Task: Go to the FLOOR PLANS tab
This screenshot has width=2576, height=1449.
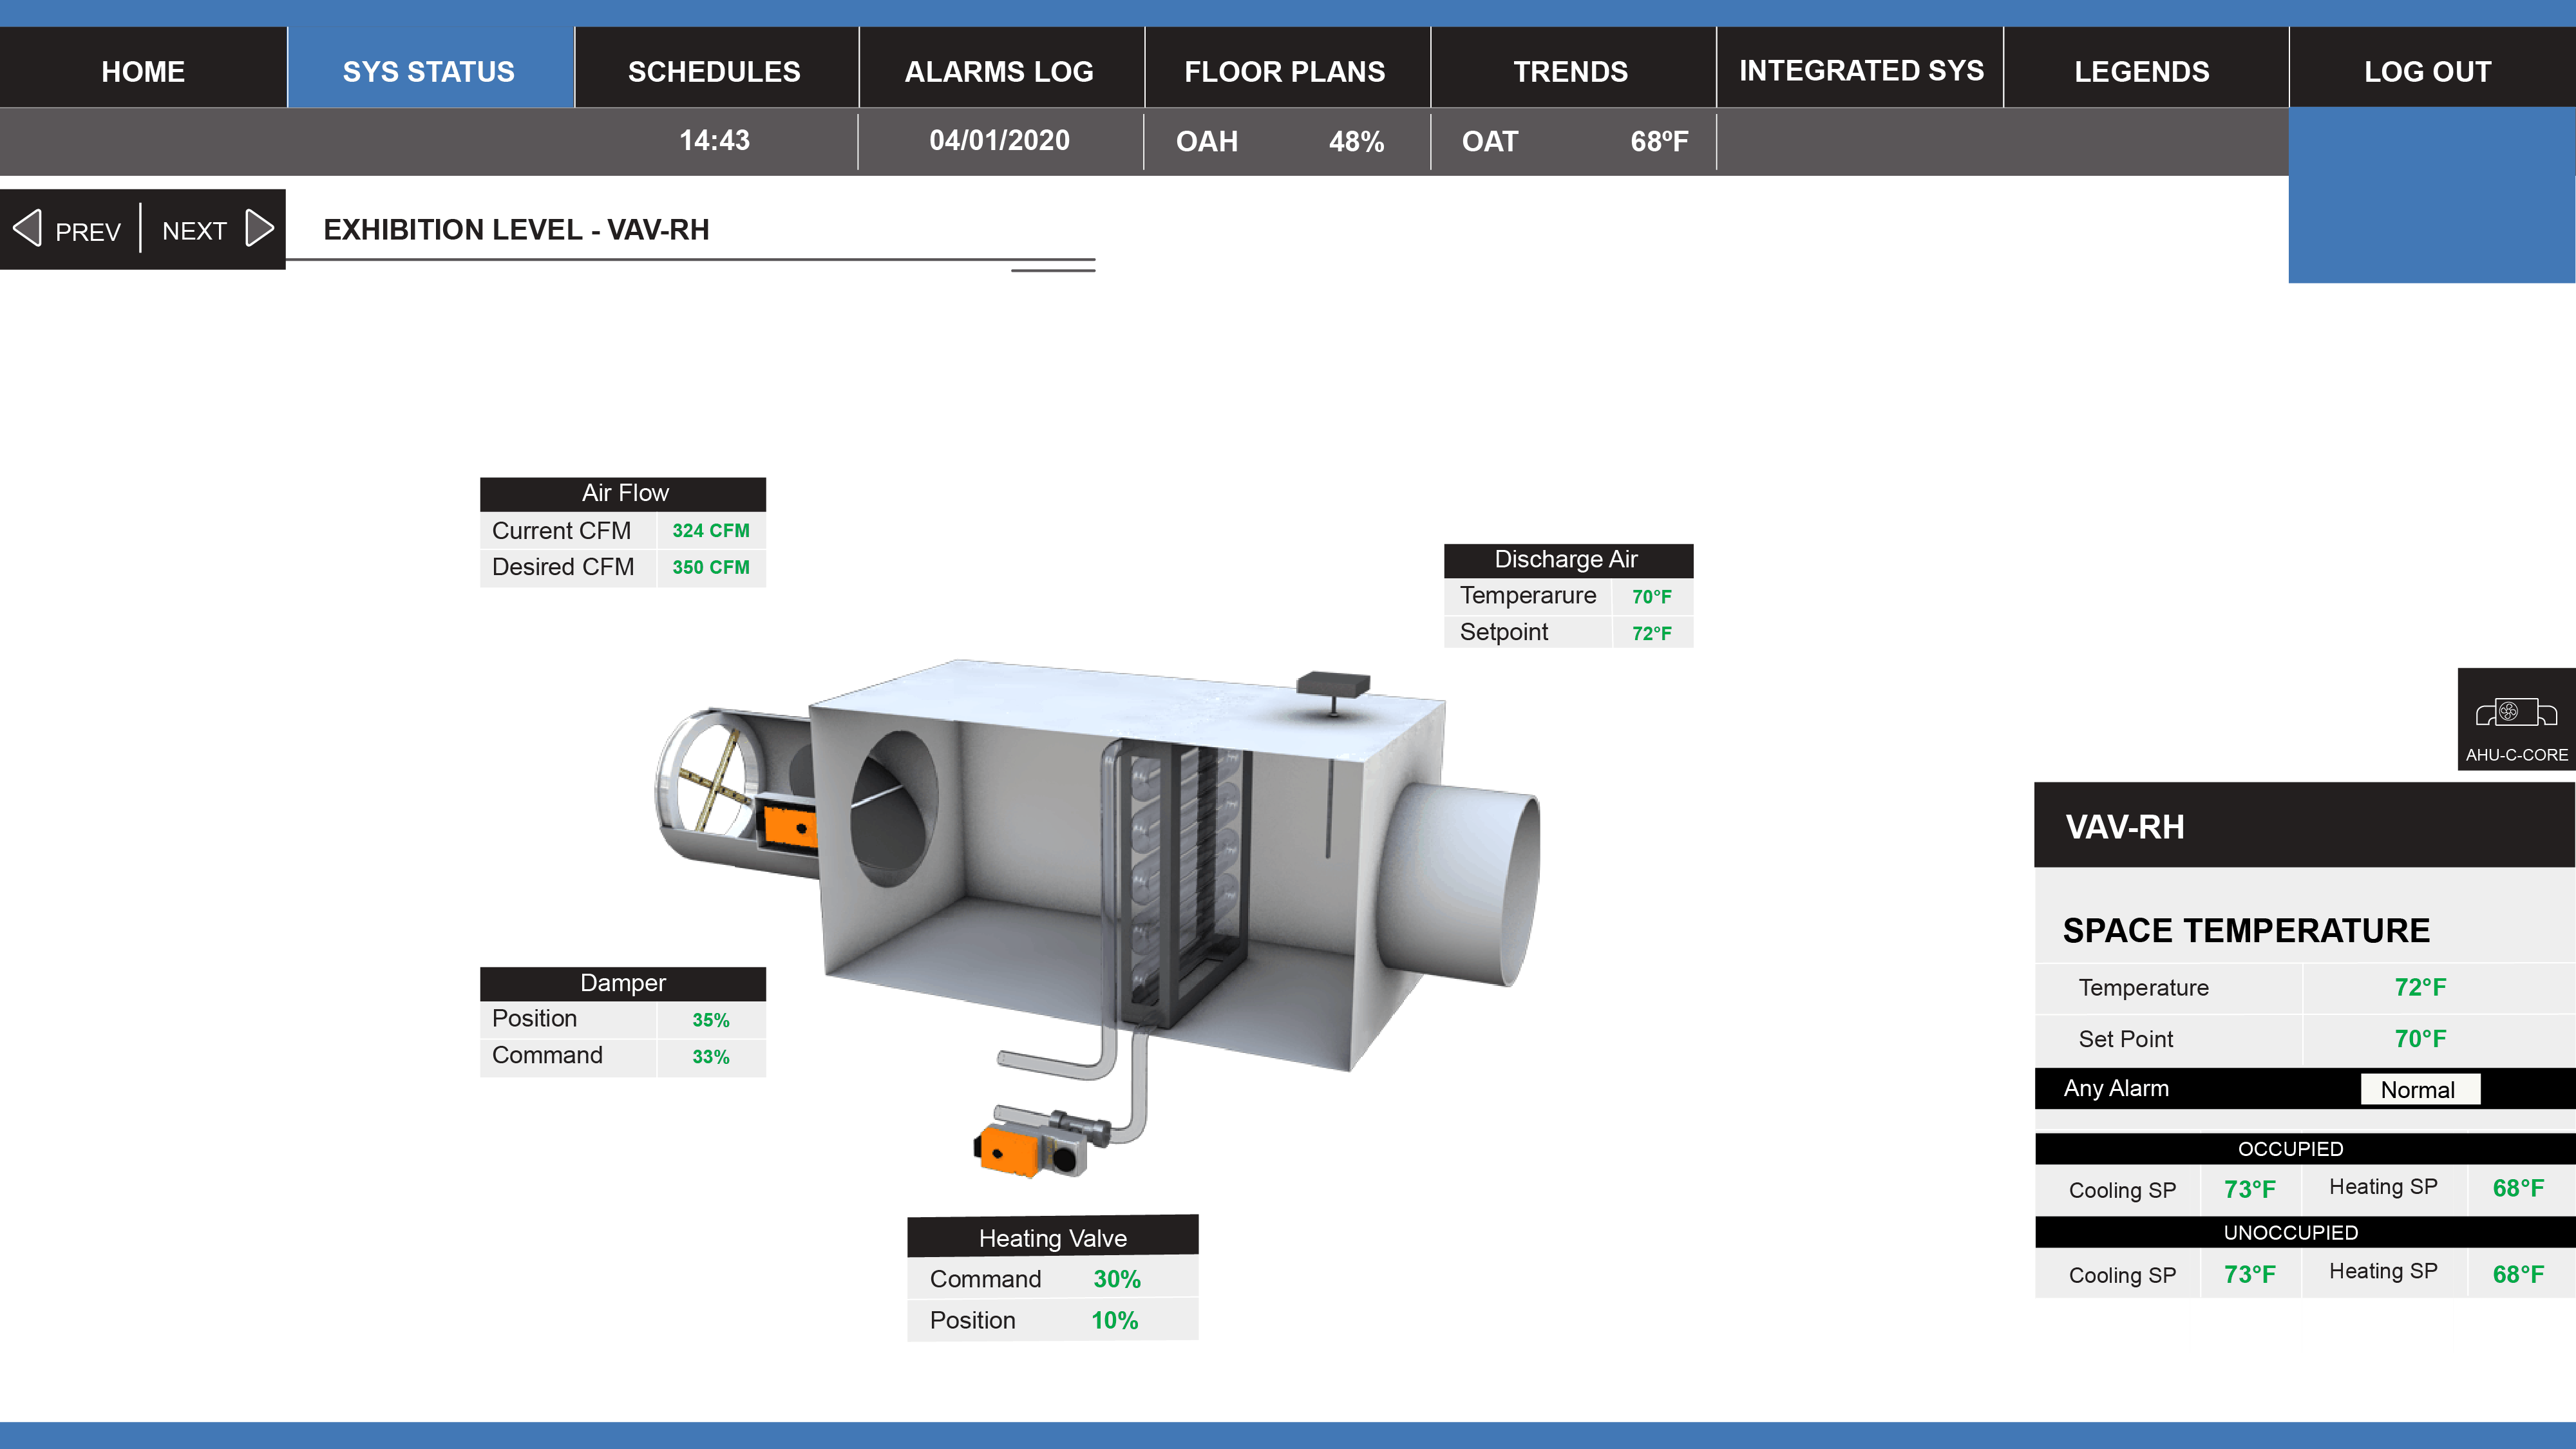Action: coord(1284,71)
